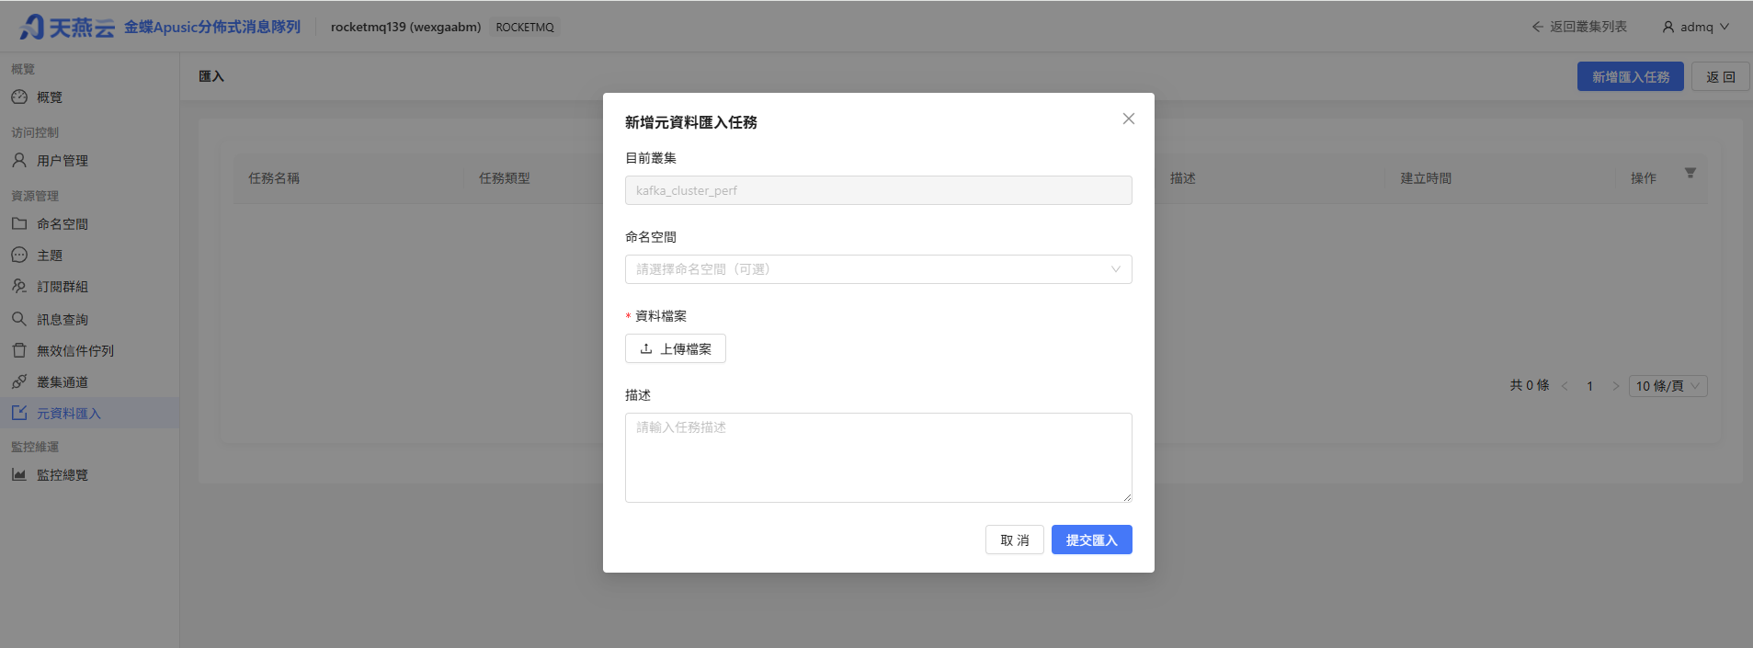Click the 概覽 dashboard icon

click(x=19, y=97)
